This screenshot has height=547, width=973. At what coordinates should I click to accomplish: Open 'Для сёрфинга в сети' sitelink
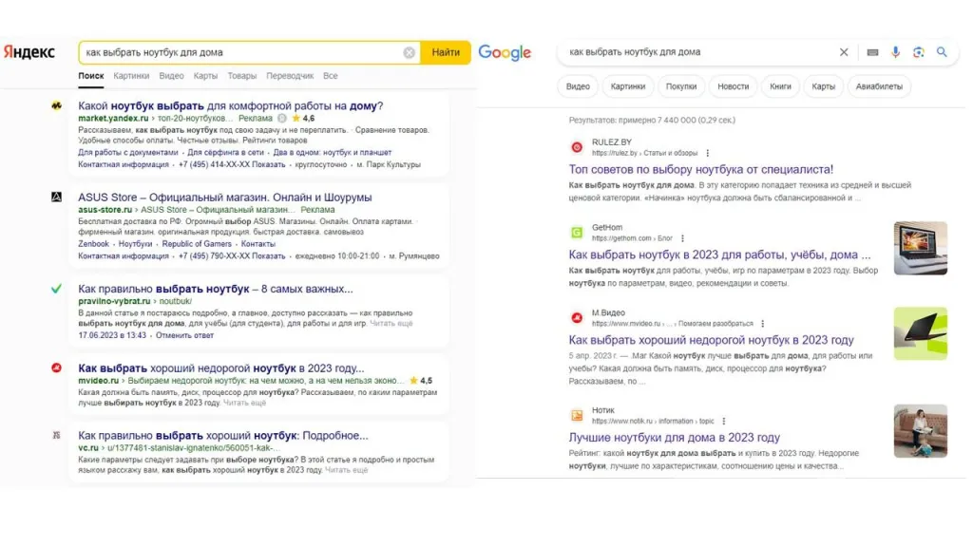225,153
